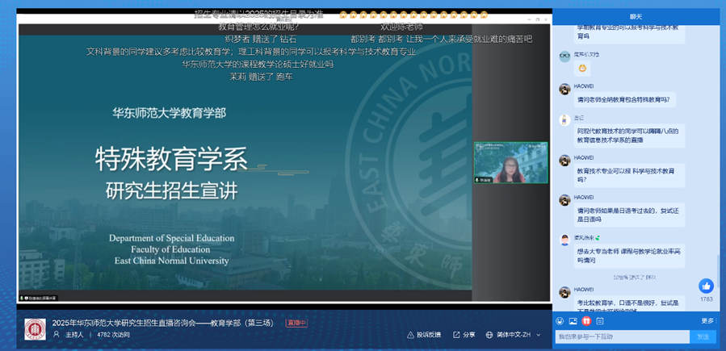This screenshot has width=726, height=351.
Task: Click danmaku 华东师范大学的课程教学论硕士好就业吗
Action: pos(258,65)
